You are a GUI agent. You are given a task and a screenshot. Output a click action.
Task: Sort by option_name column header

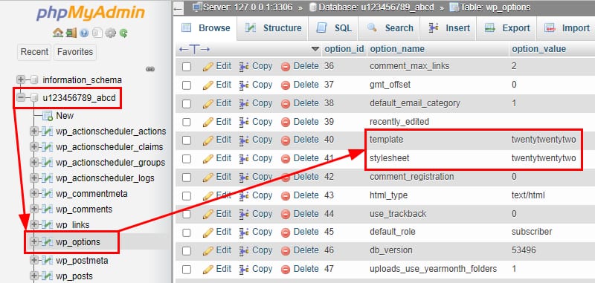(397, 49)
